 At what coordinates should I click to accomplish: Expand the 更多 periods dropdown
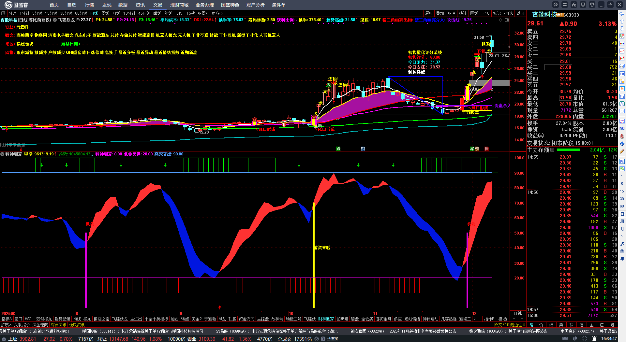point(217,13)
